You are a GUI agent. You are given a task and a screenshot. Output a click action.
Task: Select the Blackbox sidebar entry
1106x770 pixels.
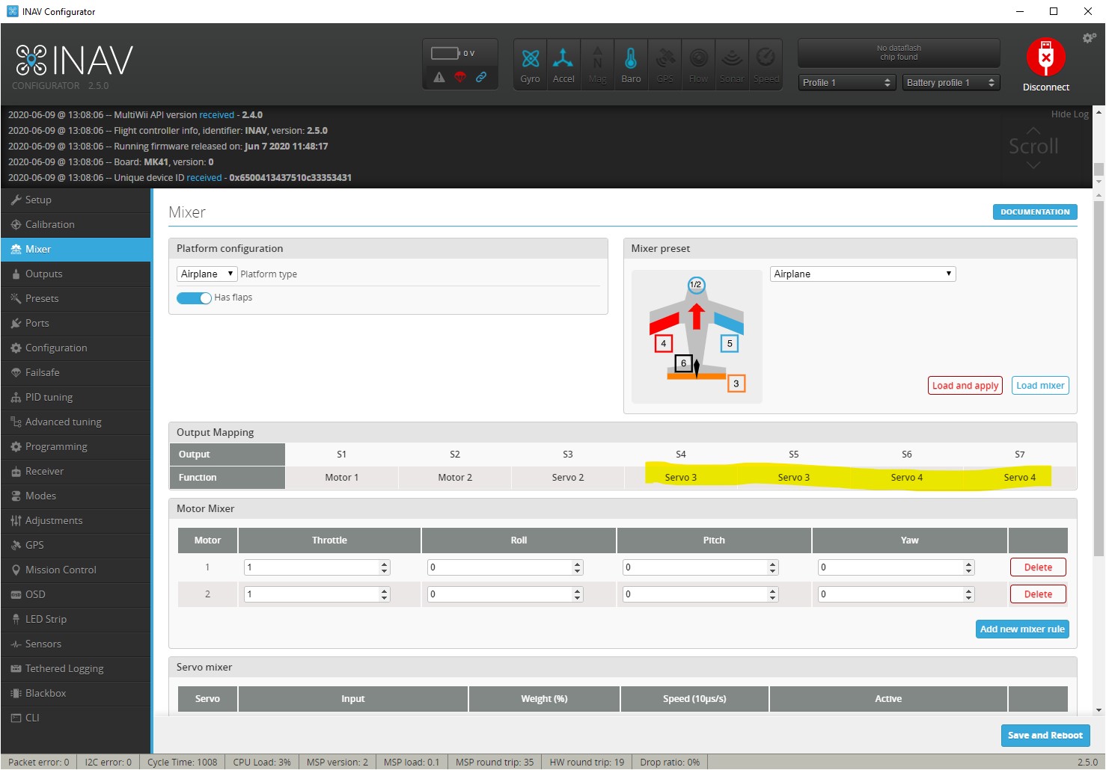click(x=45, y=693)
